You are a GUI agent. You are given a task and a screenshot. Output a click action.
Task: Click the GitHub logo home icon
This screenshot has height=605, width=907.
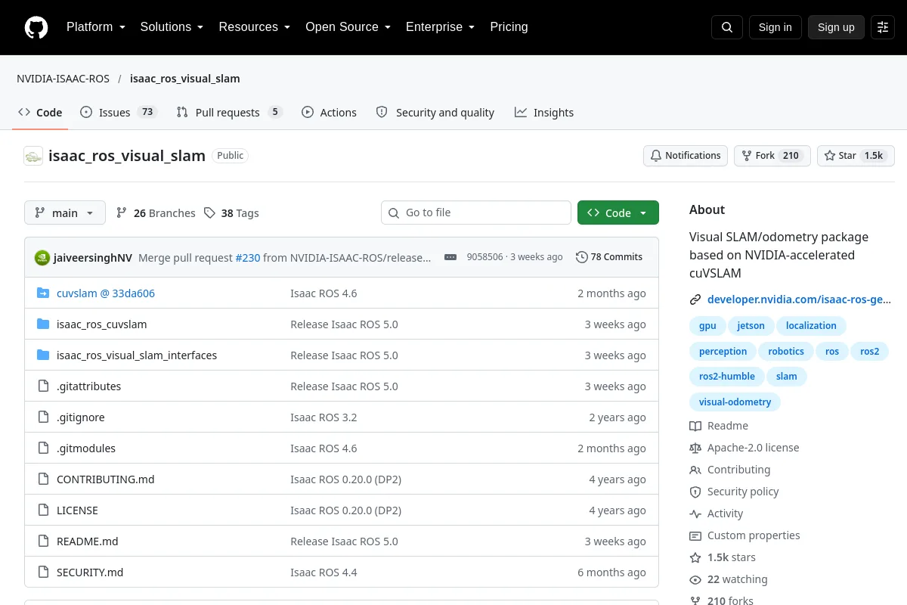coord(36,27)
